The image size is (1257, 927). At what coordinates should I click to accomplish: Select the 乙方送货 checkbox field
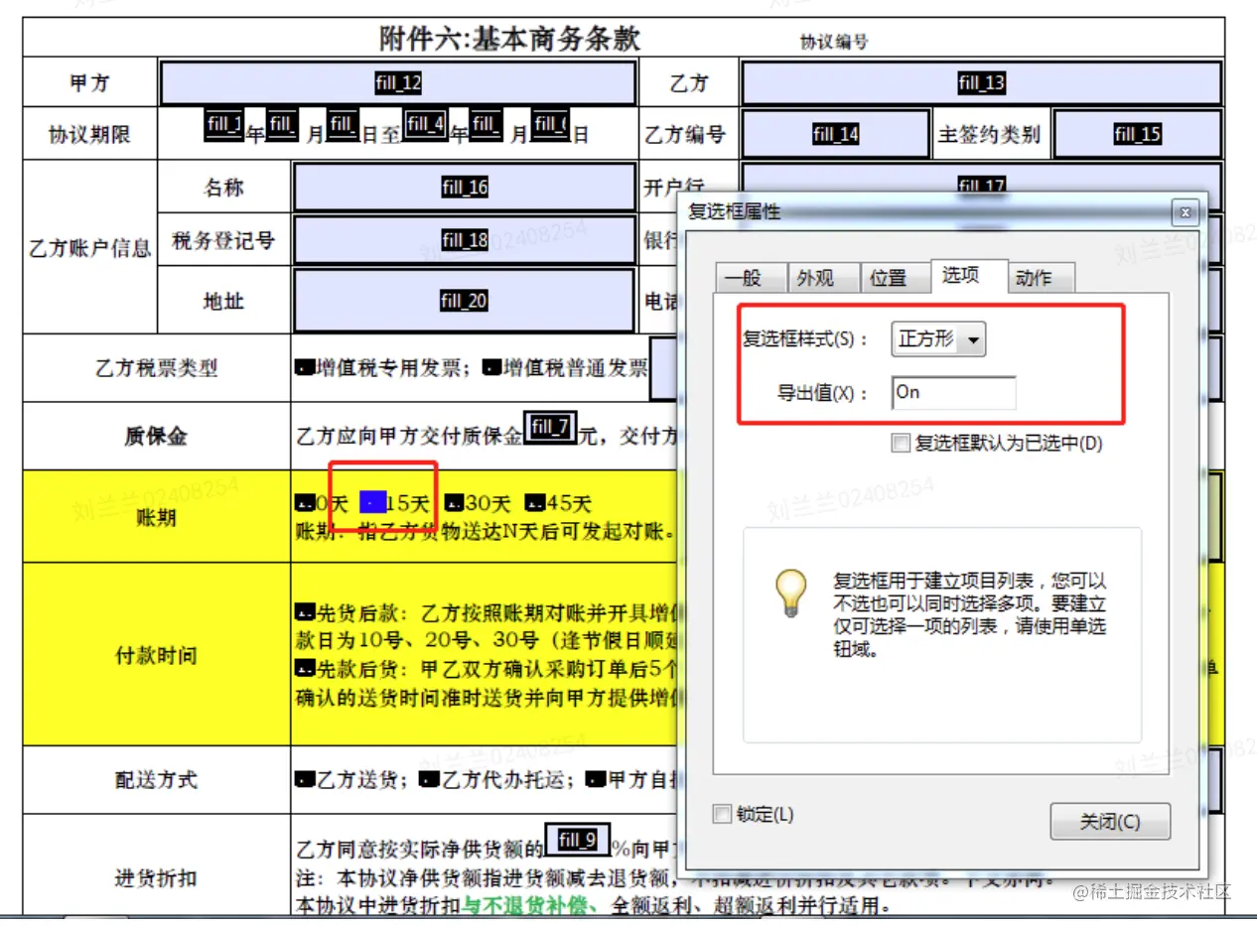pyautogui.click(x=305, y=780)
